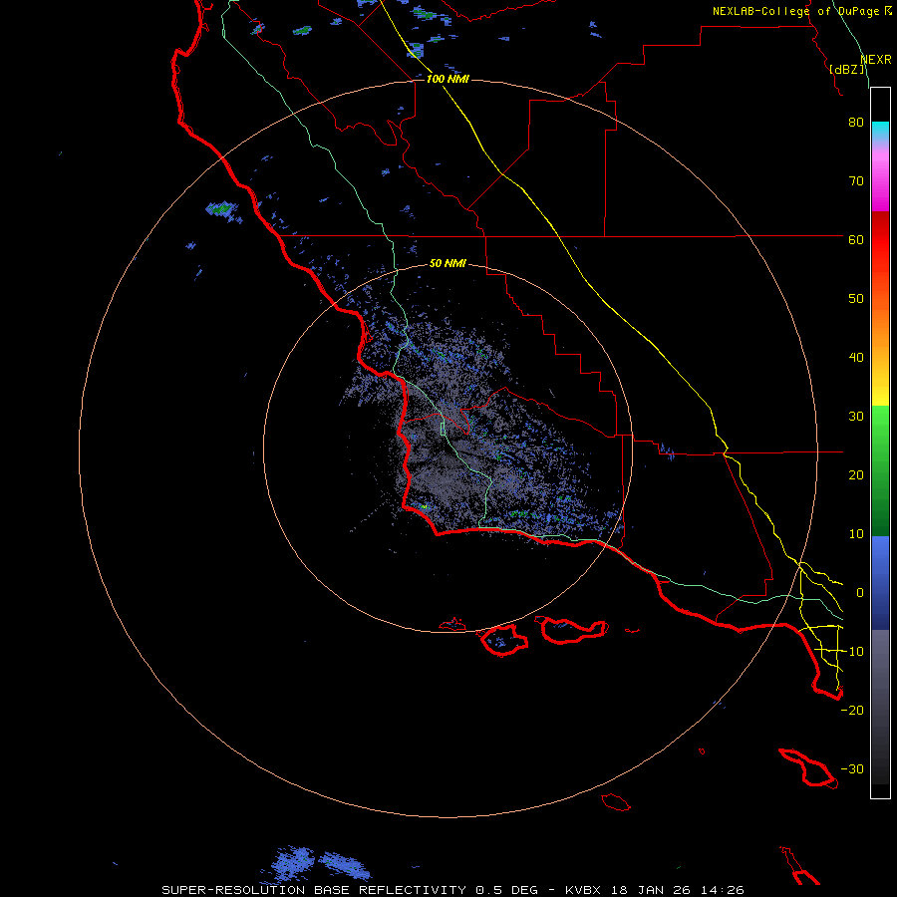Viewport: 897px width, 897px height.
Task: Click the 50 value on the dBZ scale
Action: click(856, 299)
